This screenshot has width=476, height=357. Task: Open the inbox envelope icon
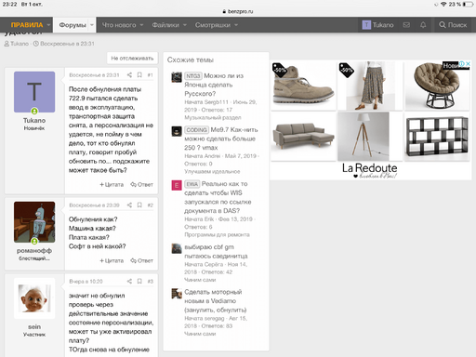pos(406,25)
